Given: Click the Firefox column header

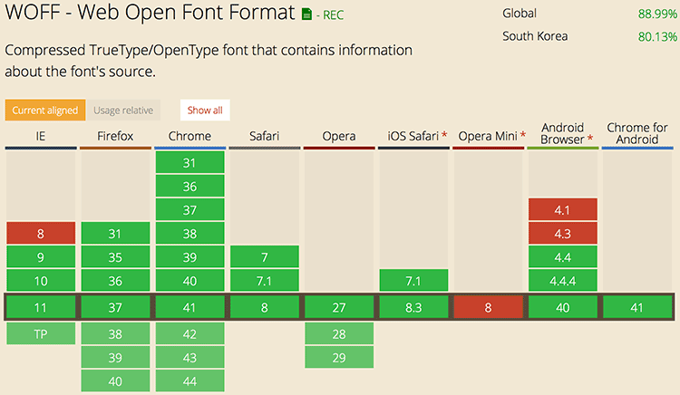Looking at the screenshot, I should click(115, 136).
